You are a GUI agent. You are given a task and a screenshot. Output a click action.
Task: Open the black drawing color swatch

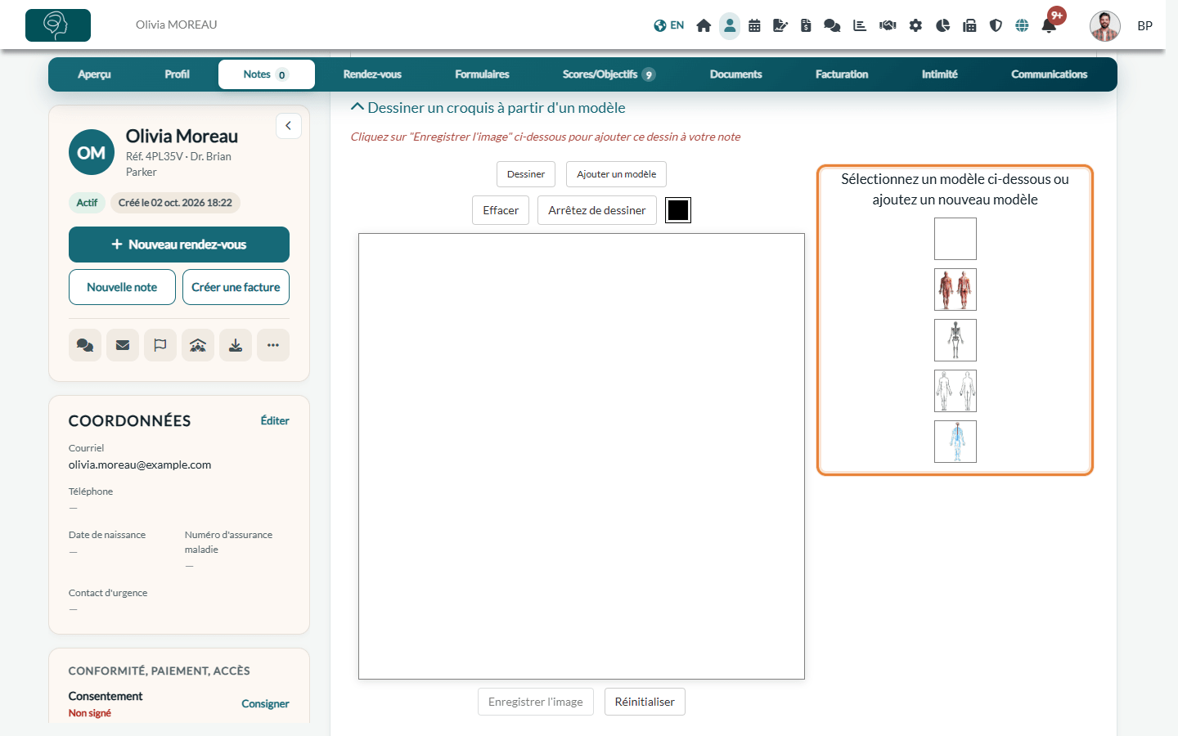(678, 210)
